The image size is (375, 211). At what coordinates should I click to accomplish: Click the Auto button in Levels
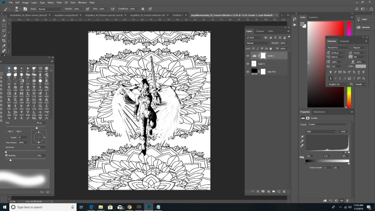343,132
